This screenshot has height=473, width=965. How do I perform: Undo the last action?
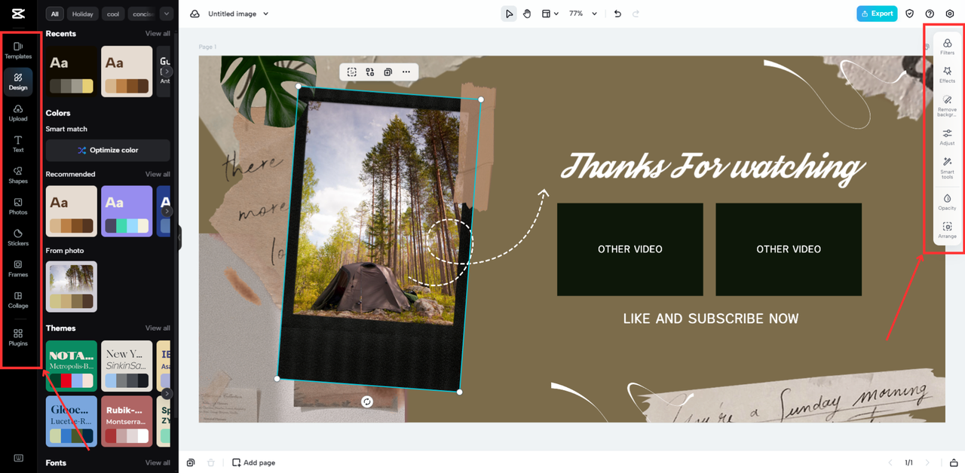(x=617, y=14)
